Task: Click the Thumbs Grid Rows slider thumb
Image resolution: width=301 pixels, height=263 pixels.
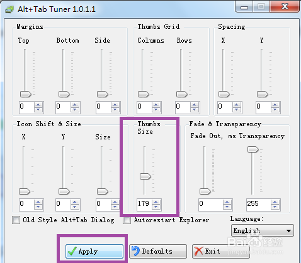Action: point(182,94)
